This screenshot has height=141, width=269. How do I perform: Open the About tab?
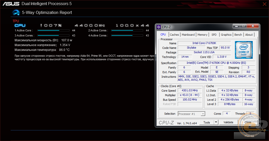(249, 35)
